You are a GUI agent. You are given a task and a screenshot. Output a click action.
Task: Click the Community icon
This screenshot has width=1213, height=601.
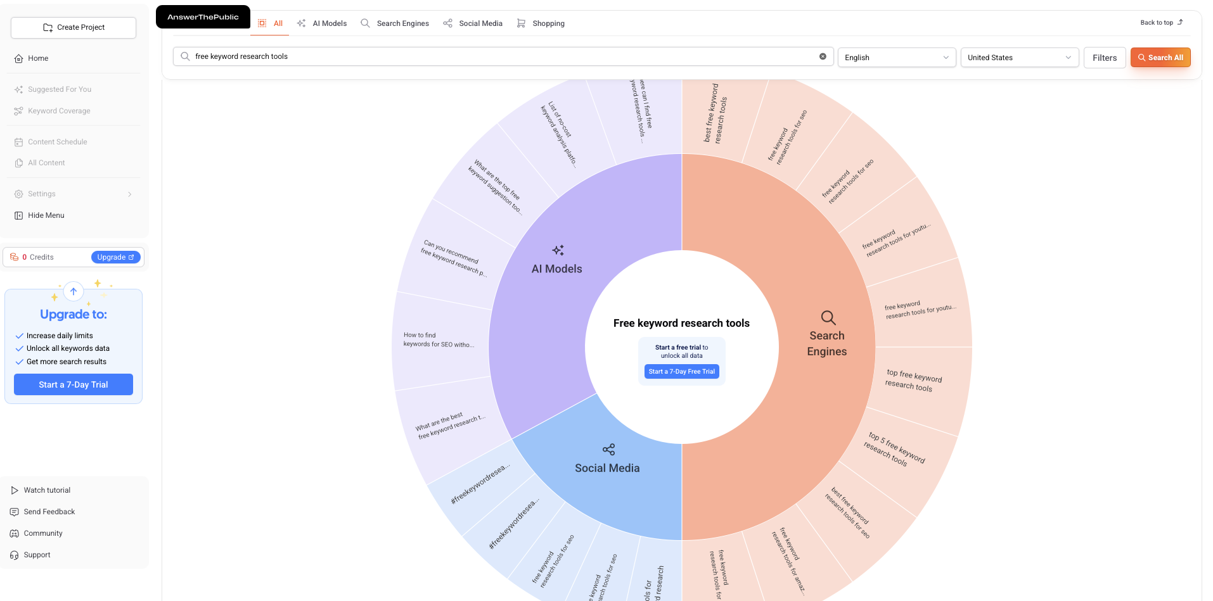pos(15,533)
